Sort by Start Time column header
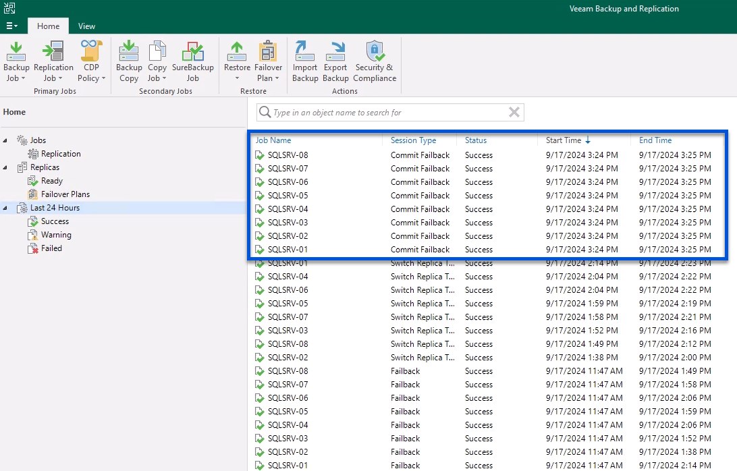The height and width of the screenshot is (471, 737). pyautogui.click(x=564, y=140)
